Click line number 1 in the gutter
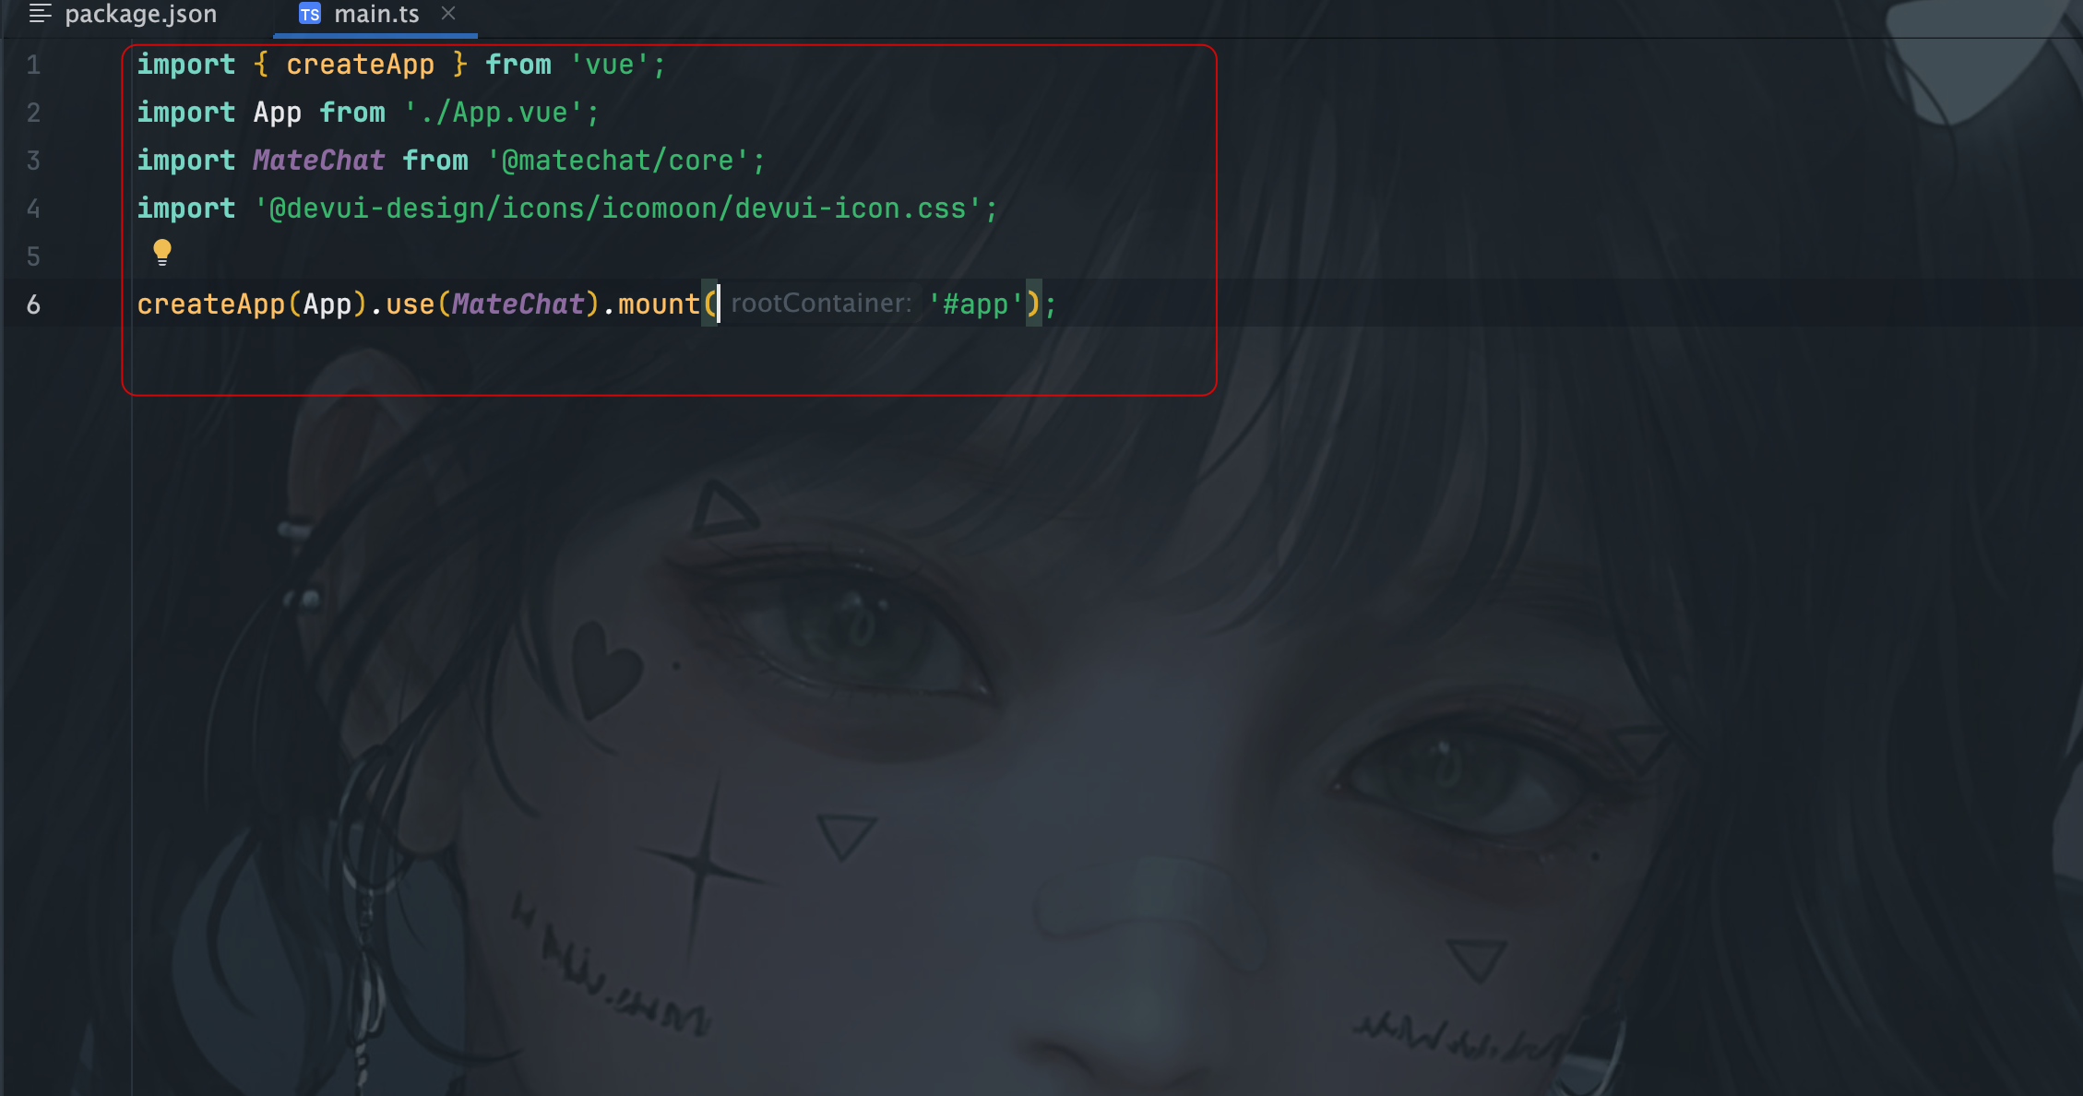The image size is (2083, 1096). click(33, 65)
